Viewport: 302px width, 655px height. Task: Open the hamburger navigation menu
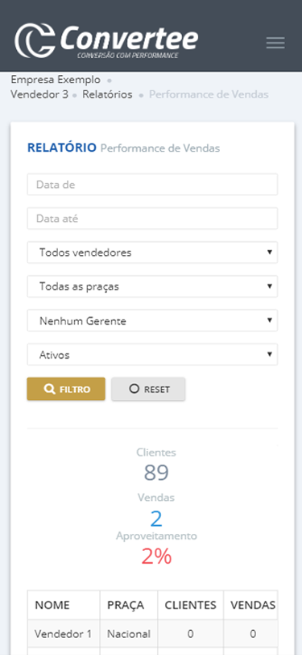[x=275, y=43]
